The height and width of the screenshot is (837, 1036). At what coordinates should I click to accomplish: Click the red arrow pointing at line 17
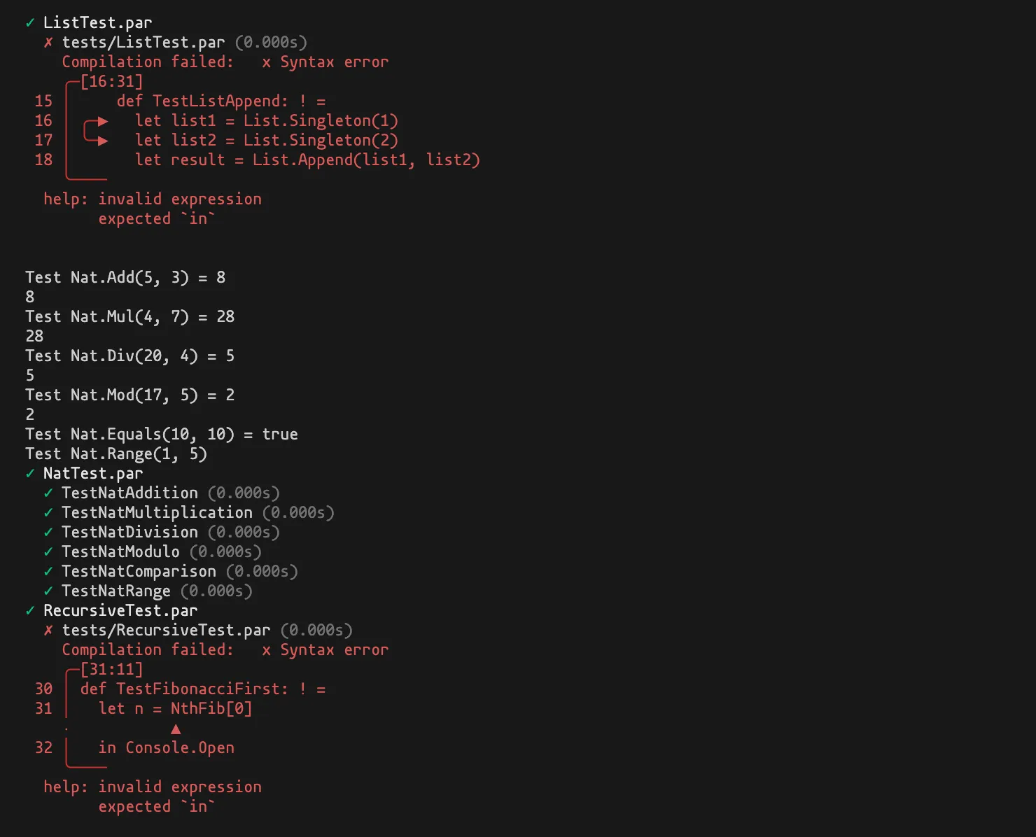tap(103, 141)
